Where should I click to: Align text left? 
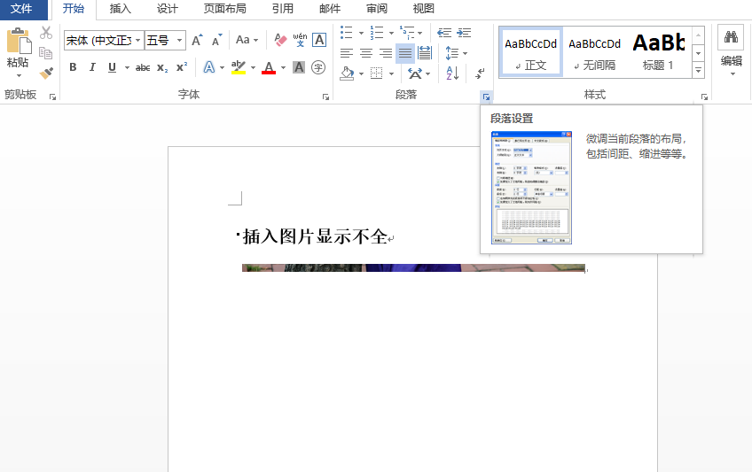(x=346, y=53)
